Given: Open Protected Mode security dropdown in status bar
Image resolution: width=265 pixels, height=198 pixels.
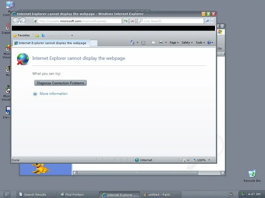Looking at the screenshot, I should [x=185, y=160].
